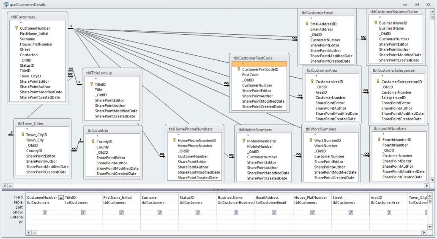Click Criteria cell under StatusID column

198,217
